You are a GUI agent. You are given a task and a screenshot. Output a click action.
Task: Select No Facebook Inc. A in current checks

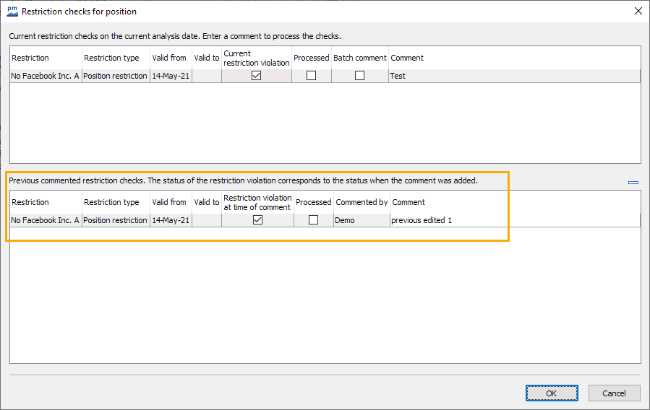coord(45,76)
